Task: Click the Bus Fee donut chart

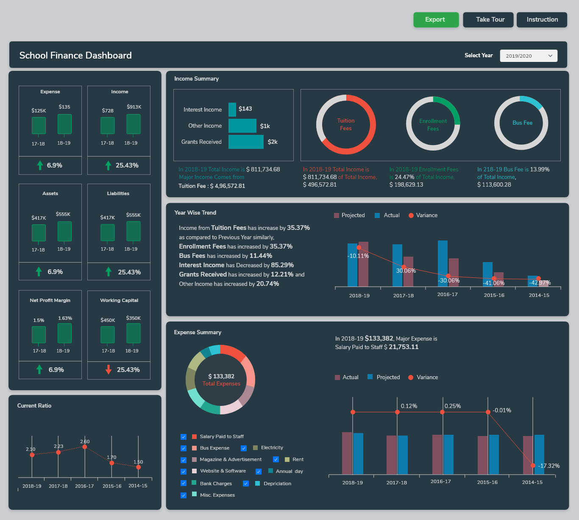Action: (521, 123)
